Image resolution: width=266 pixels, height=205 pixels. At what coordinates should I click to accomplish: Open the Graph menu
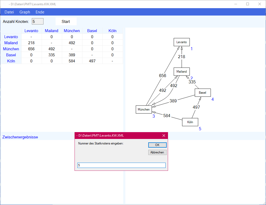coord(25,12)
